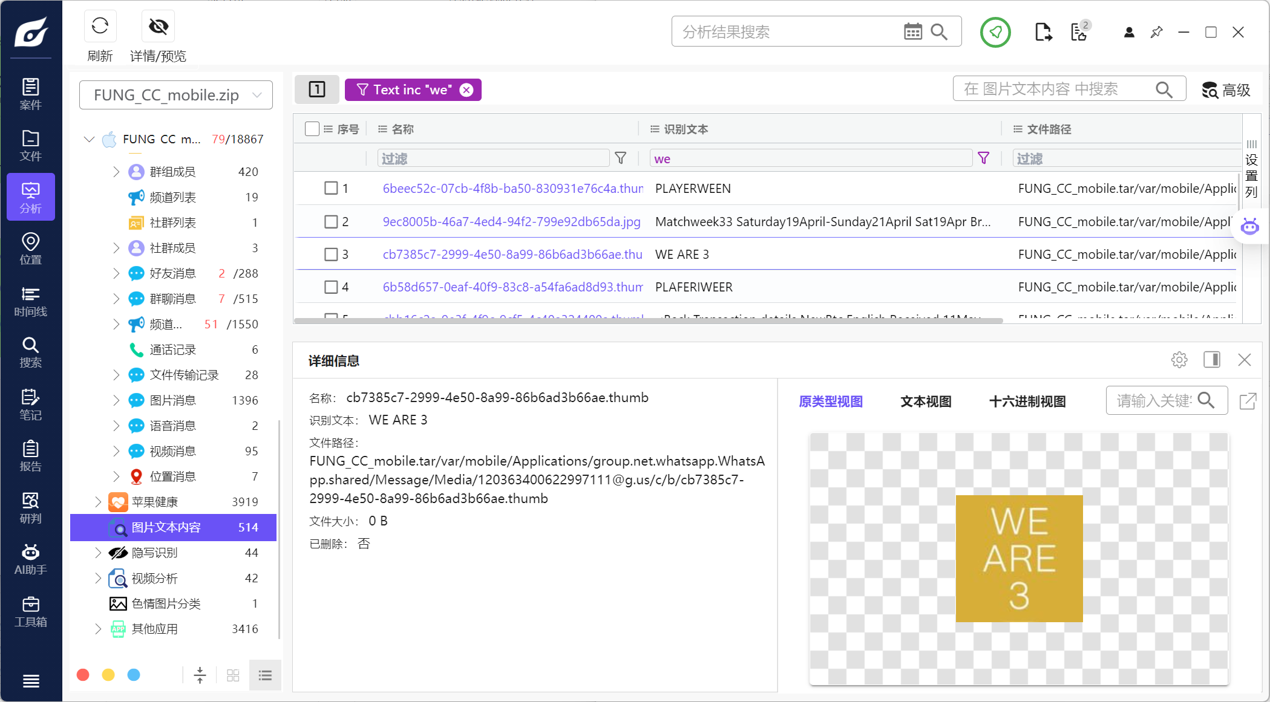Open the AI助手 sidebar icon
The image size is (1270, 702).
30,559
